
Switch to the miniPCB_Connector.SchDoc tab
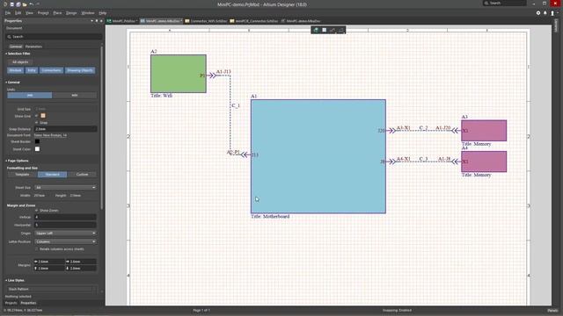point(254,21)
